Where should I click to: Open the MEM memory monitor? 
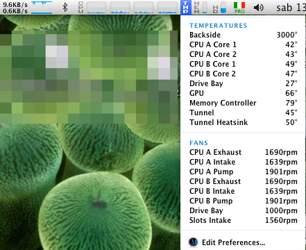pos(201,8)
